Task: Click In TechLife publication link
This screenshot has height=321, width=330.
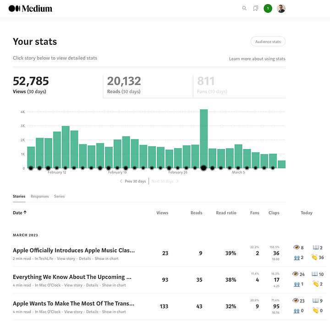Action: pyautogui.click(x=44, y=258)
